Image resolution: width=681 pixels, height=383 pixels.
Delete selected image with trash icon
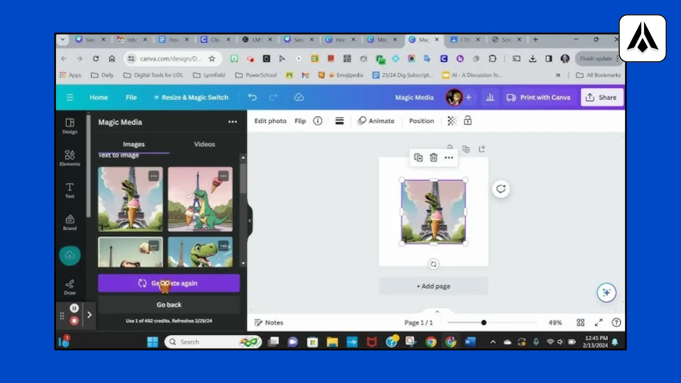pyautogui.click(x=433, y=157)
